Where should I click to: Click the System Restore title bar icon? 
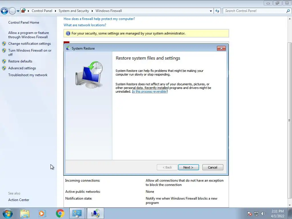tap(68, 48)
